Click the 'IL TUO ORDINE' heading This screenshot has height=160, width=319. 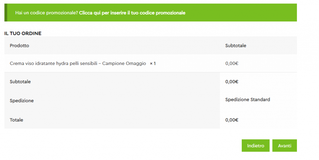[x=23, y=33]
